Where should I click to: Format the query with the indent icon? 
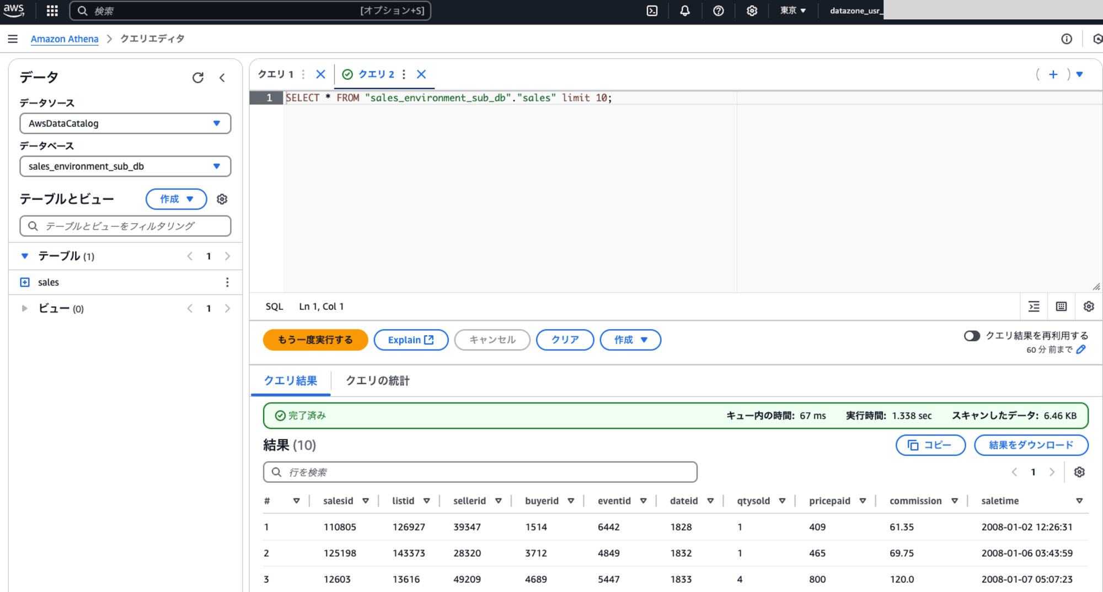coord(1034,306)
